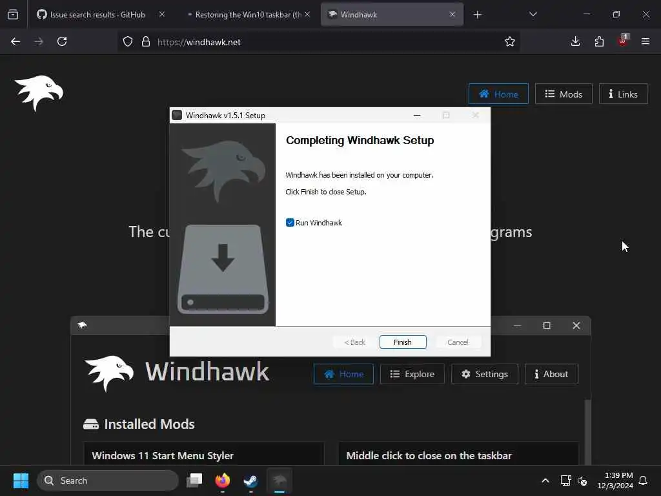This screenshot has height=496, width=661.
Task: Click the taskbar Search box
Action: (108, 480)
